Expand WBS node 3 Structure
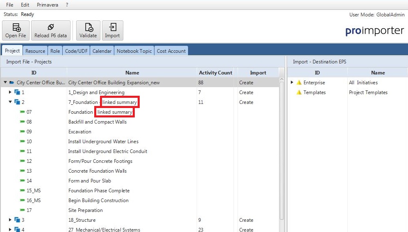Viewport: 408px width, 232px height. 10,220
